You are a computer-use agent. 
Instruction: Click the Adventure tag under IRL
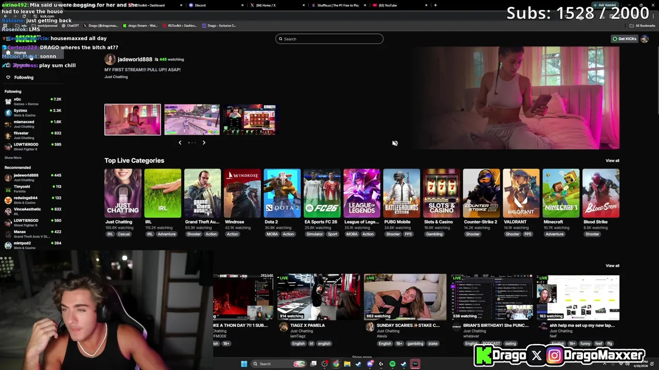tap(166, 234)
